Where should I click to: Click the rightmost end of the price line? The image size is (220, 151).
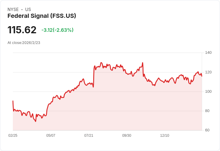coord(202,76)
